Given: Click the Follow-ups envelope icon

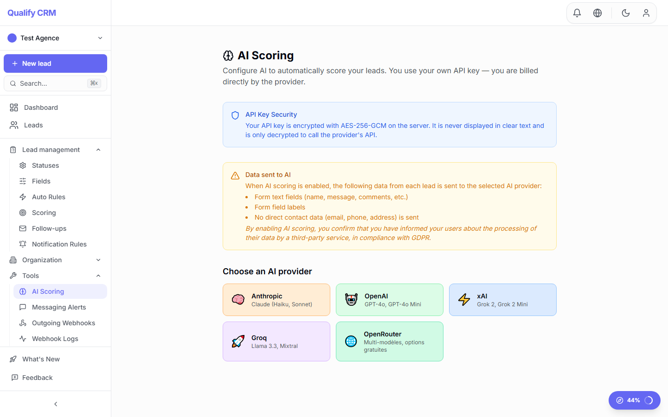Looking at the screenshot, I should tap(23, 228).
